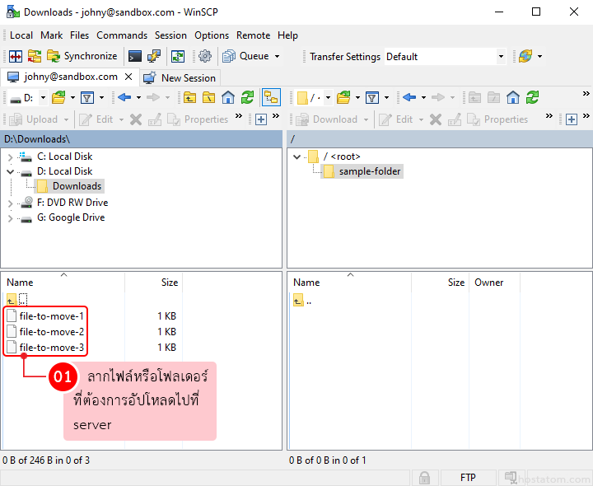Screen dimensions: 593x486
Task: Open local parent directory icon
Action: tap(190, 98)
